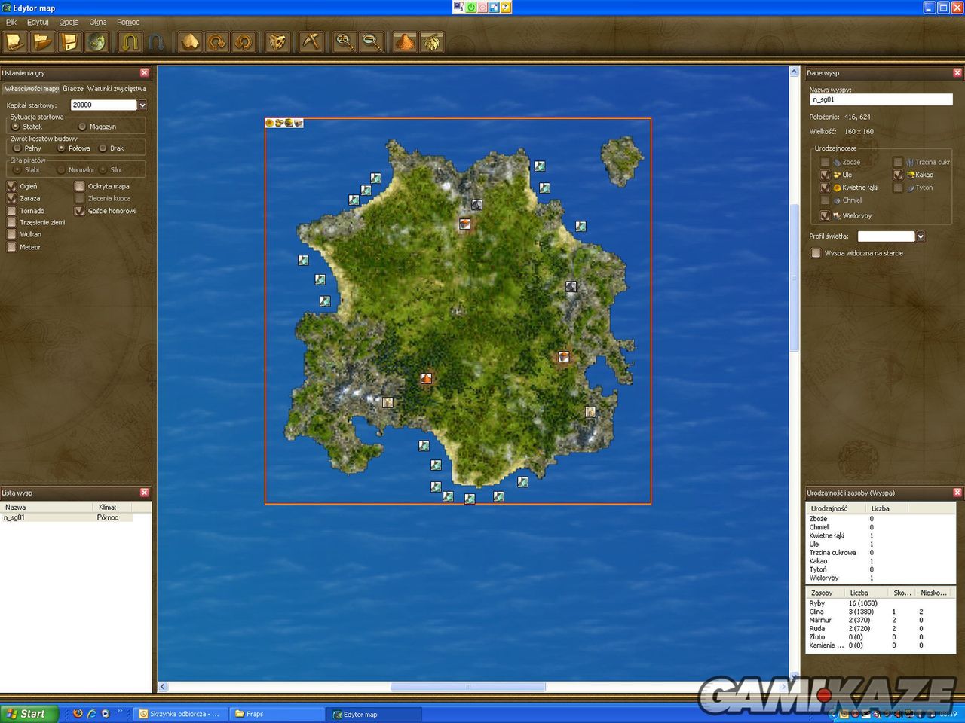Open the Profil światła dropdown arrow
Viewport: 965px width, 723px height.
point(921,236)
